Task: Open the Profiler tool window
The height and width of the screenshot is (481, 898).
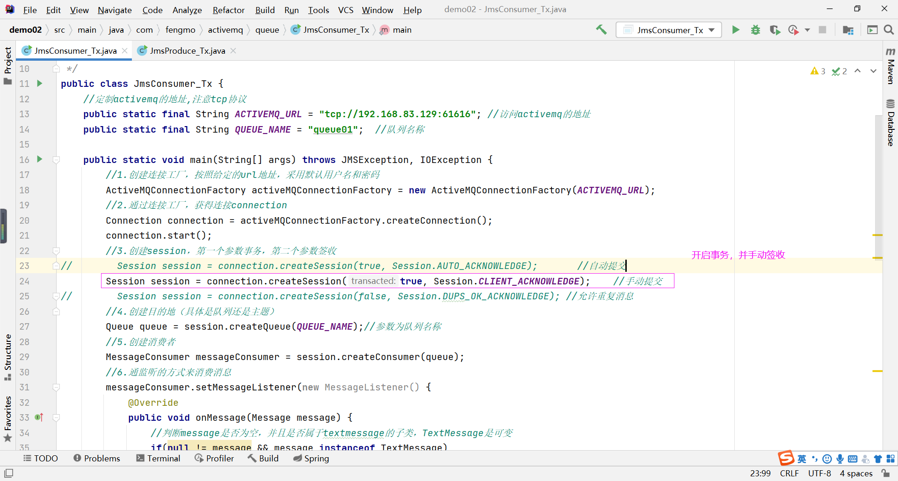Action: pos(214,458)
